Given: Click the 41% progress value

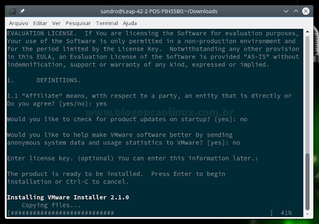Looking at the screenshot, I should tap(286, 213).
